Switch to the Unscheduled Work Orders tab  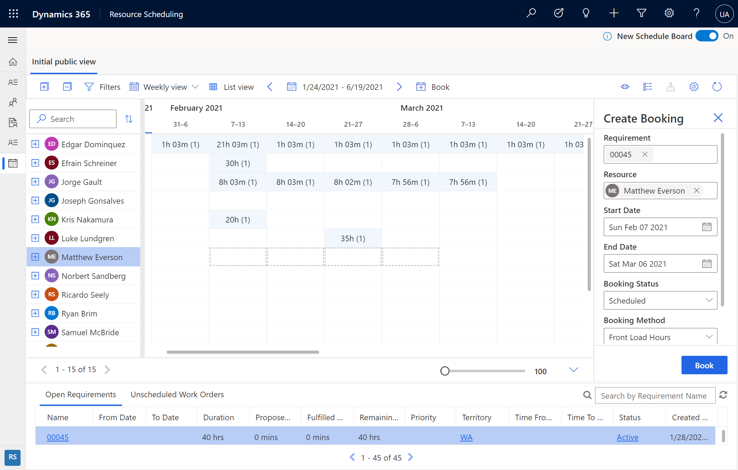pos(177,394)
